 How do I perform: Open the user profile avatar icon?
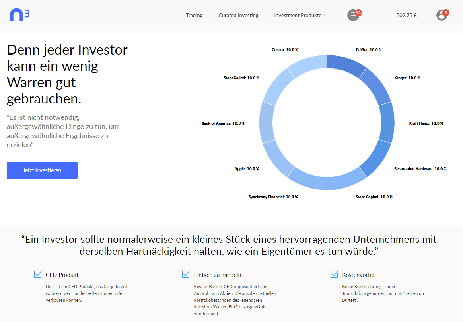[x=442, y=15]
